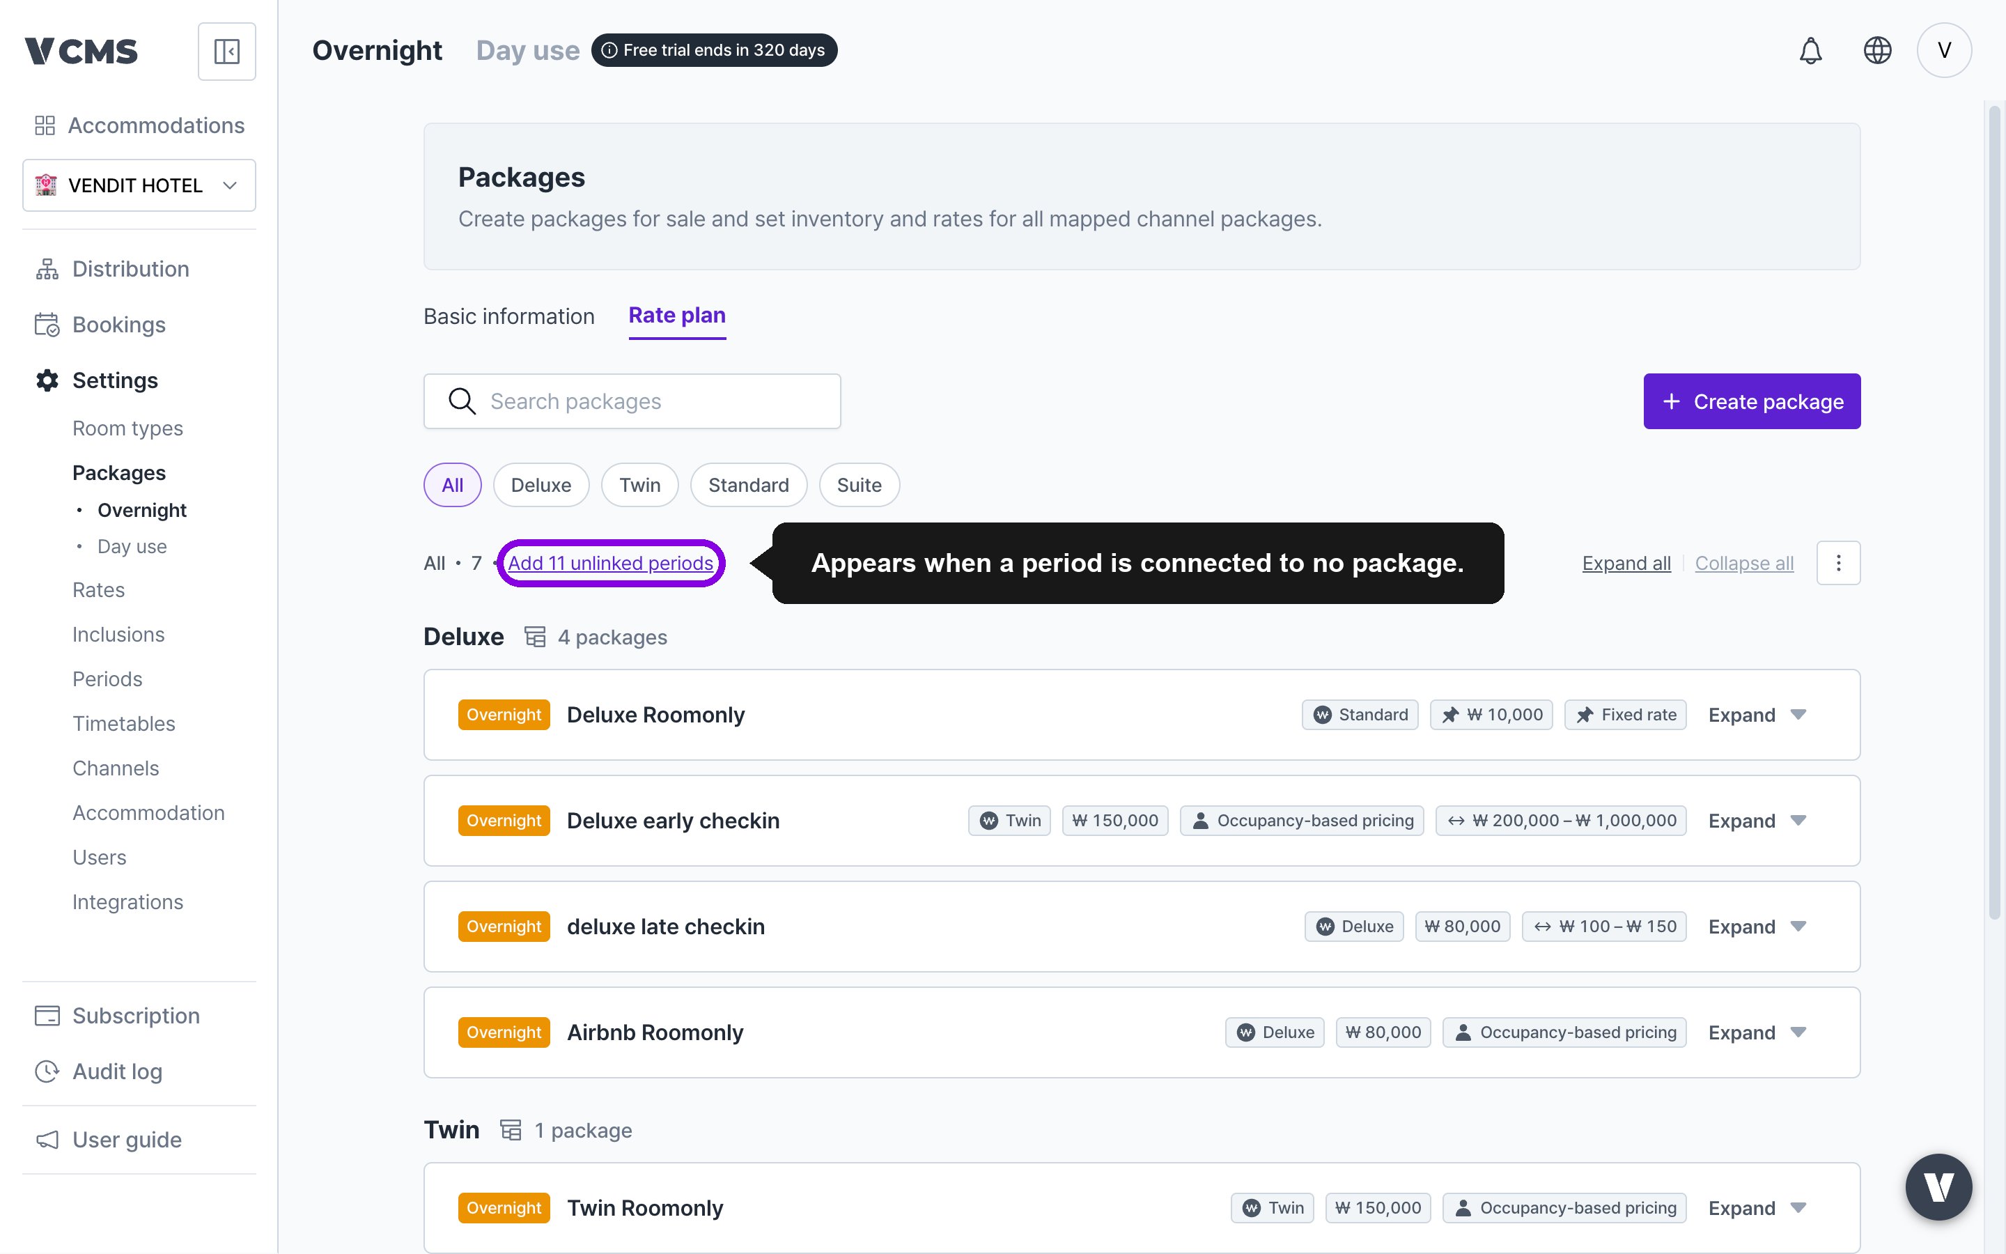
Task: Switch to Day use tab
Action: (x=527, y=51)
